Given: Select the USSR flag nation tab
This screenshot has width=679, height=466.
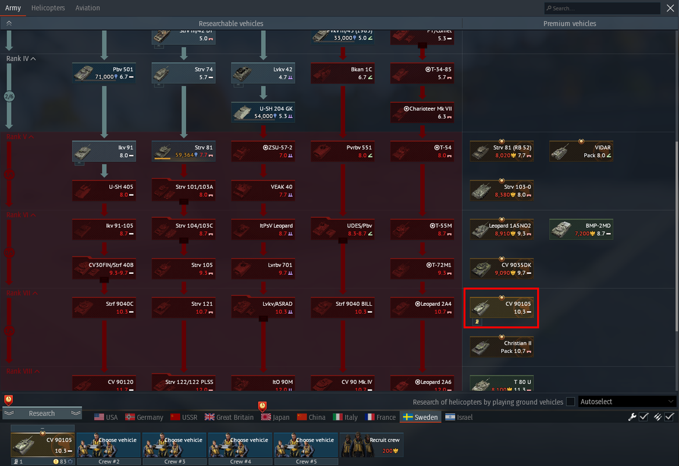Looking at the screenshot, I should (184, 417).
